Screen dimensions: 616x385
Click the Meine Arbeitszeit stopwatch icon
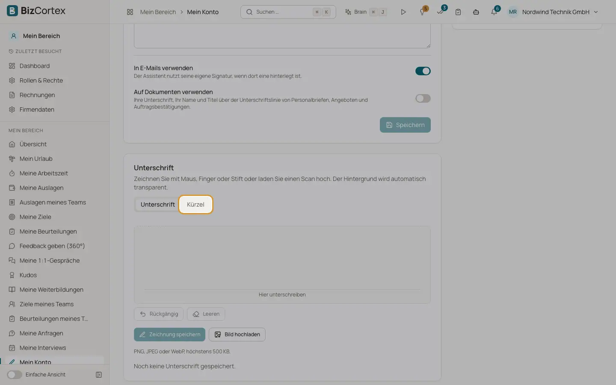coord(12,173)
